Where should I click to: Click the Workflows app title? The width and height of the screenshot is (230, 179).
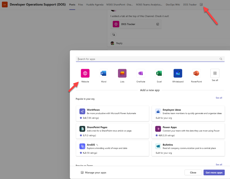[93, 110]
